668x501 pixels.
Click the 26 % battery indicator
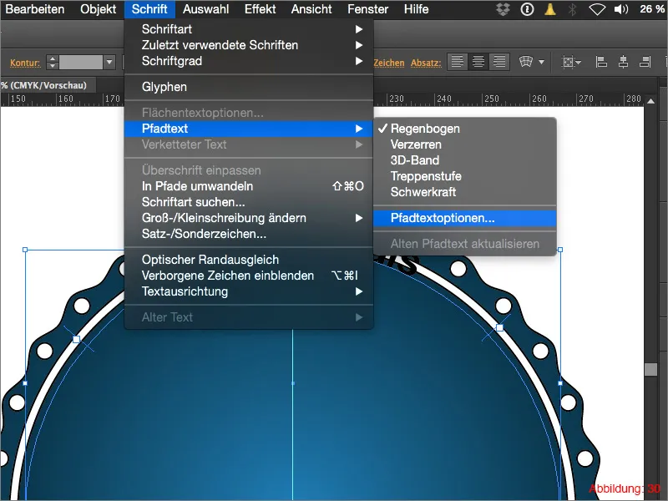coord(652,9)
